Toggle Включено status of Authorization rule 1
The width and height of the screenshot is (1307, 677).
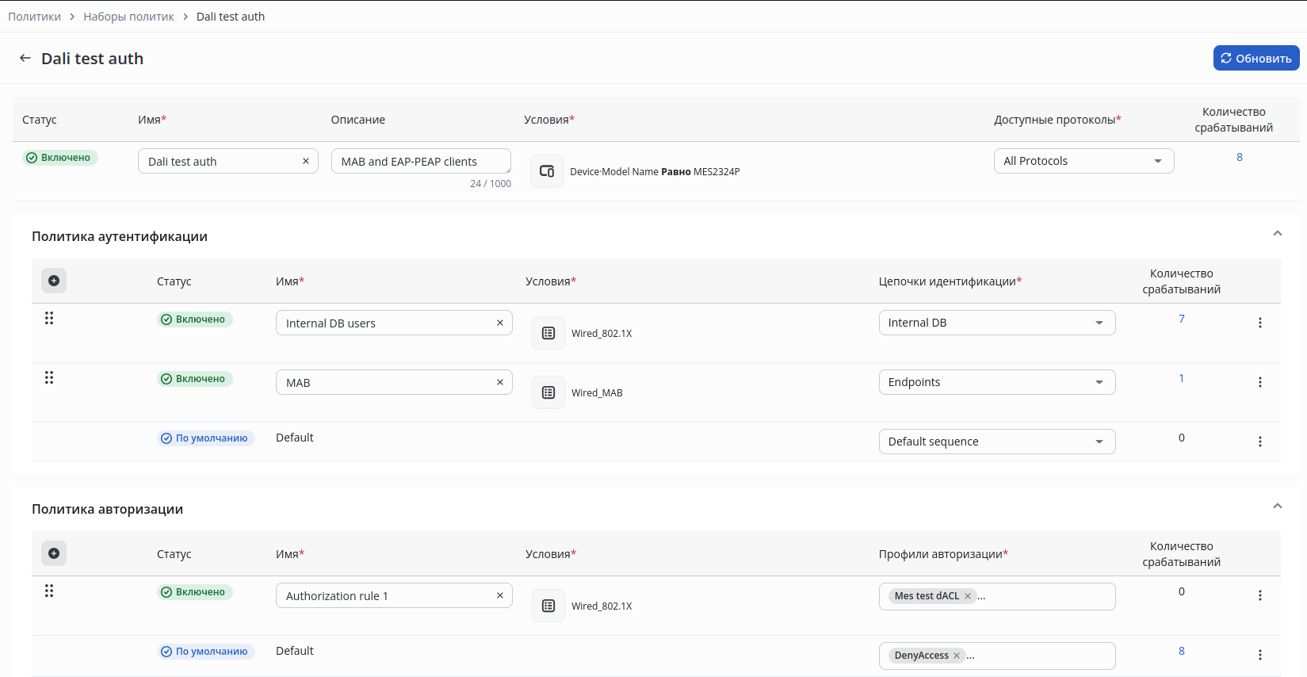pos(194,592)
